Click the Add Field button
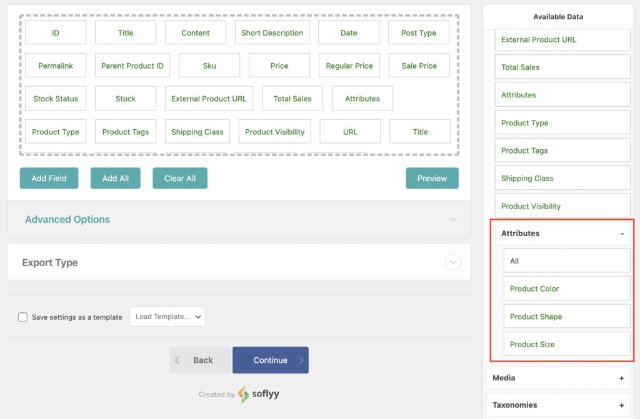This screenshot has width=640, height=419. coord(49,178)
